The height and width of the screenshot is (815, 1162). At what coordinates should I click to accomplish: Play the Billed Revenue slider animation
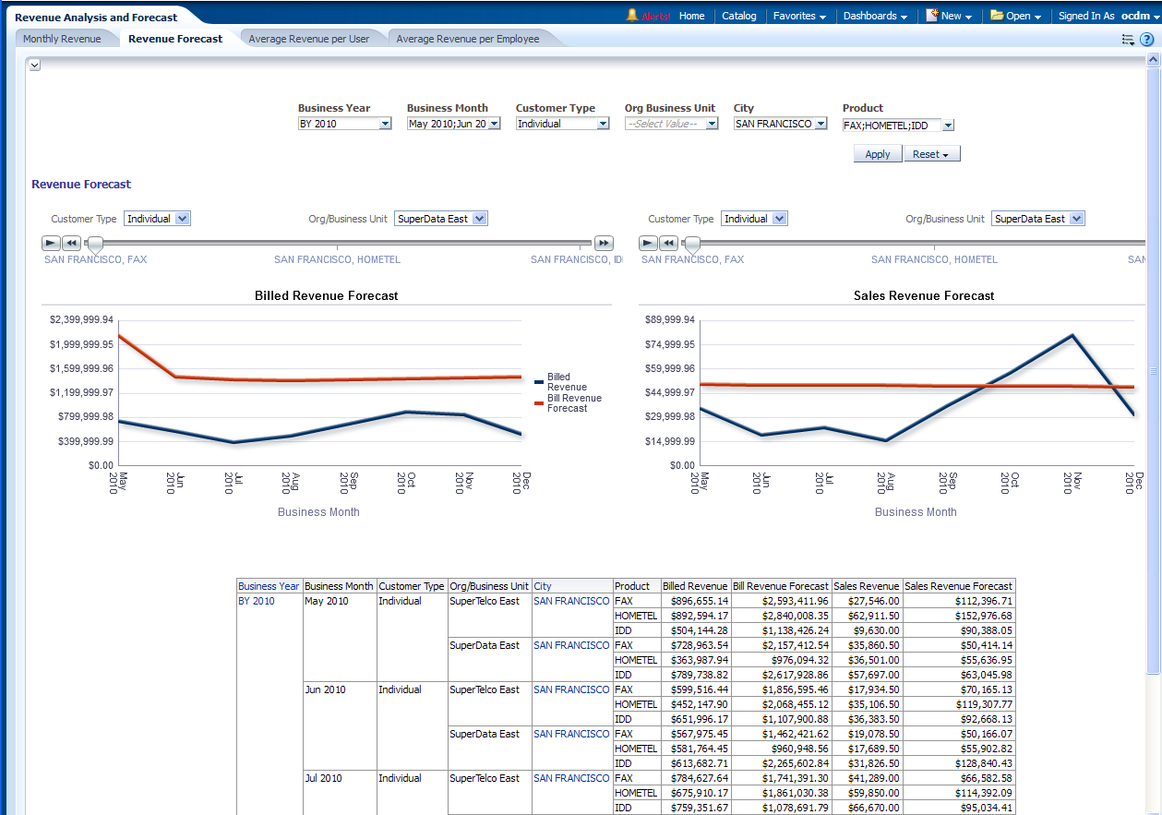51,243
